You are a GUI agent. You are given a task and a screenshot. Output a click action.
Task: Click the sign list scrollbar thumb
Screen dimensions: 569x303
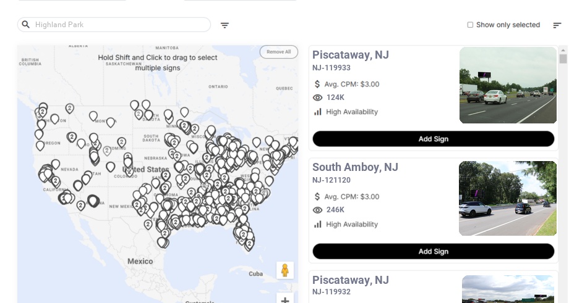pyautogui.click(x=563, y=59)
